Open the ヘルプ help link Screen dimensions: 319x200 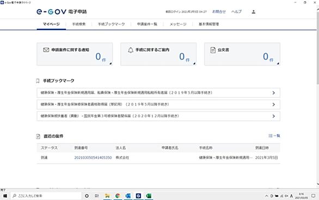(236, 12)
